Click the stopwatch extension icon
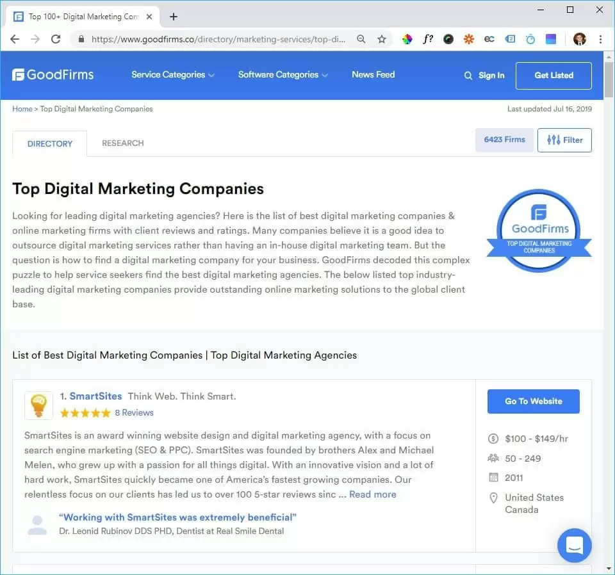Screen dimensions: 615x575 [530, 39]
